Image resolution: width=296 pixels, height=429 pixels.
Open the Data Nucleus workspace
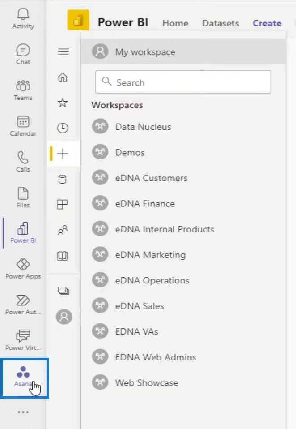[183, 127]
